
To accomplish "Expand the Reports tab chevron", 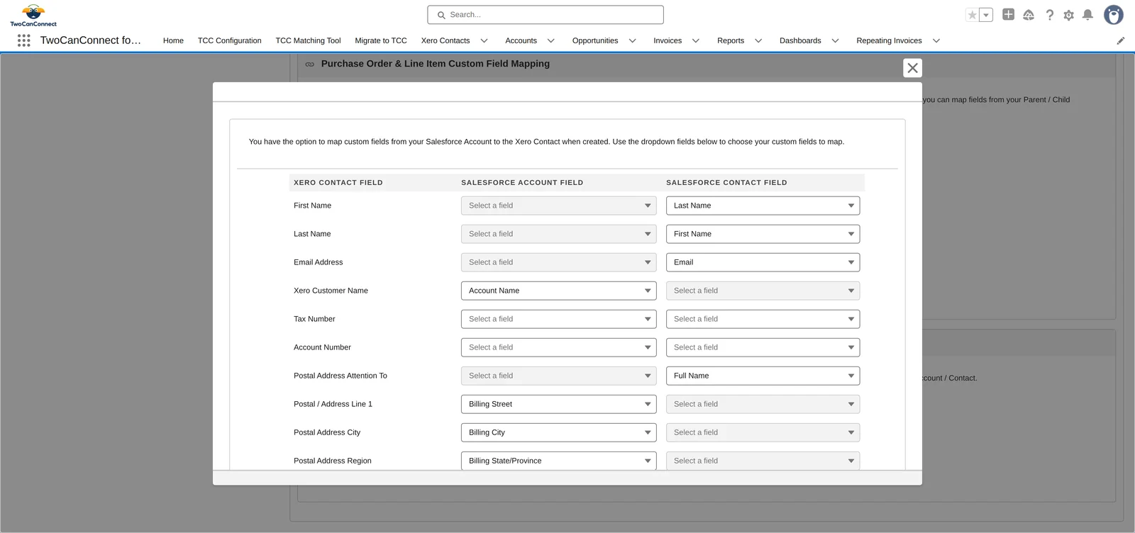I will tap(758, 41).
